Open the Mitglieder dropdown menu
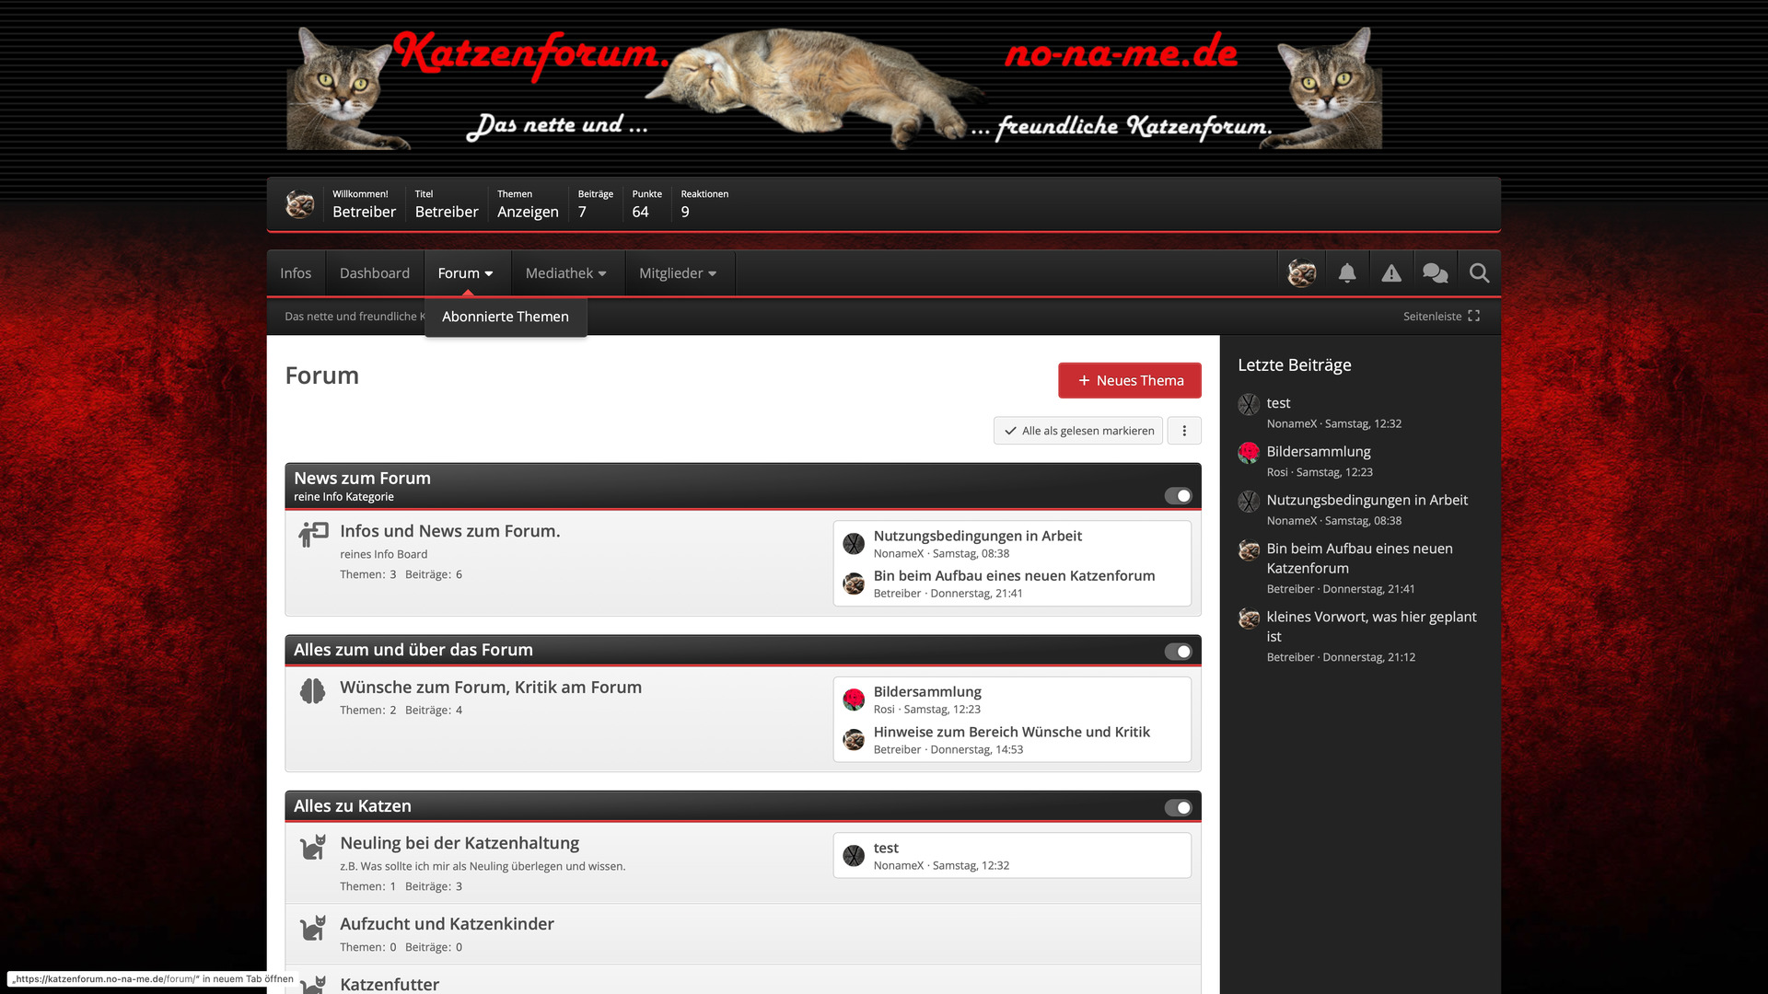Image resolution: width=1768 pixels, height=994 pixels. pyautogui.click(x=678, y=273)
